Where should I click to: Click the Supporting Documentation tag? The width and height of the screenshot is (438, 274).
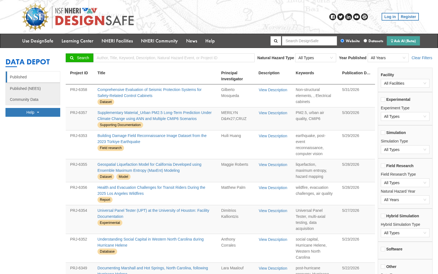pyautogui.click(x=120, y=125)
